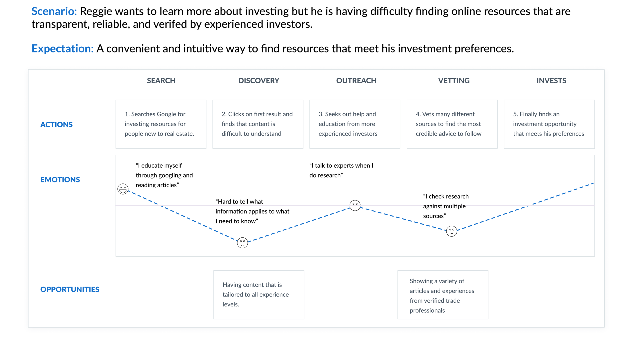637x348 pixels.
Task: Open the 'Clicks on first result' action card
Action: tap(258, 124)
